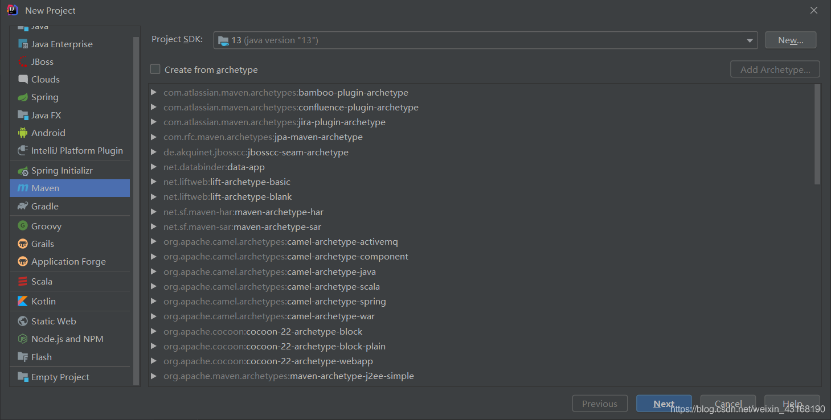Select Empty Project label
The width and height of the screenshot is (831, 420).
[60, 377]
